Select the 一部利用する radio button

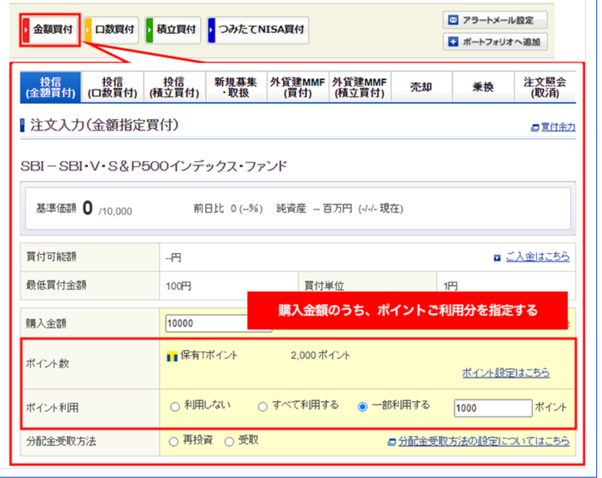[x=362, y=407]
